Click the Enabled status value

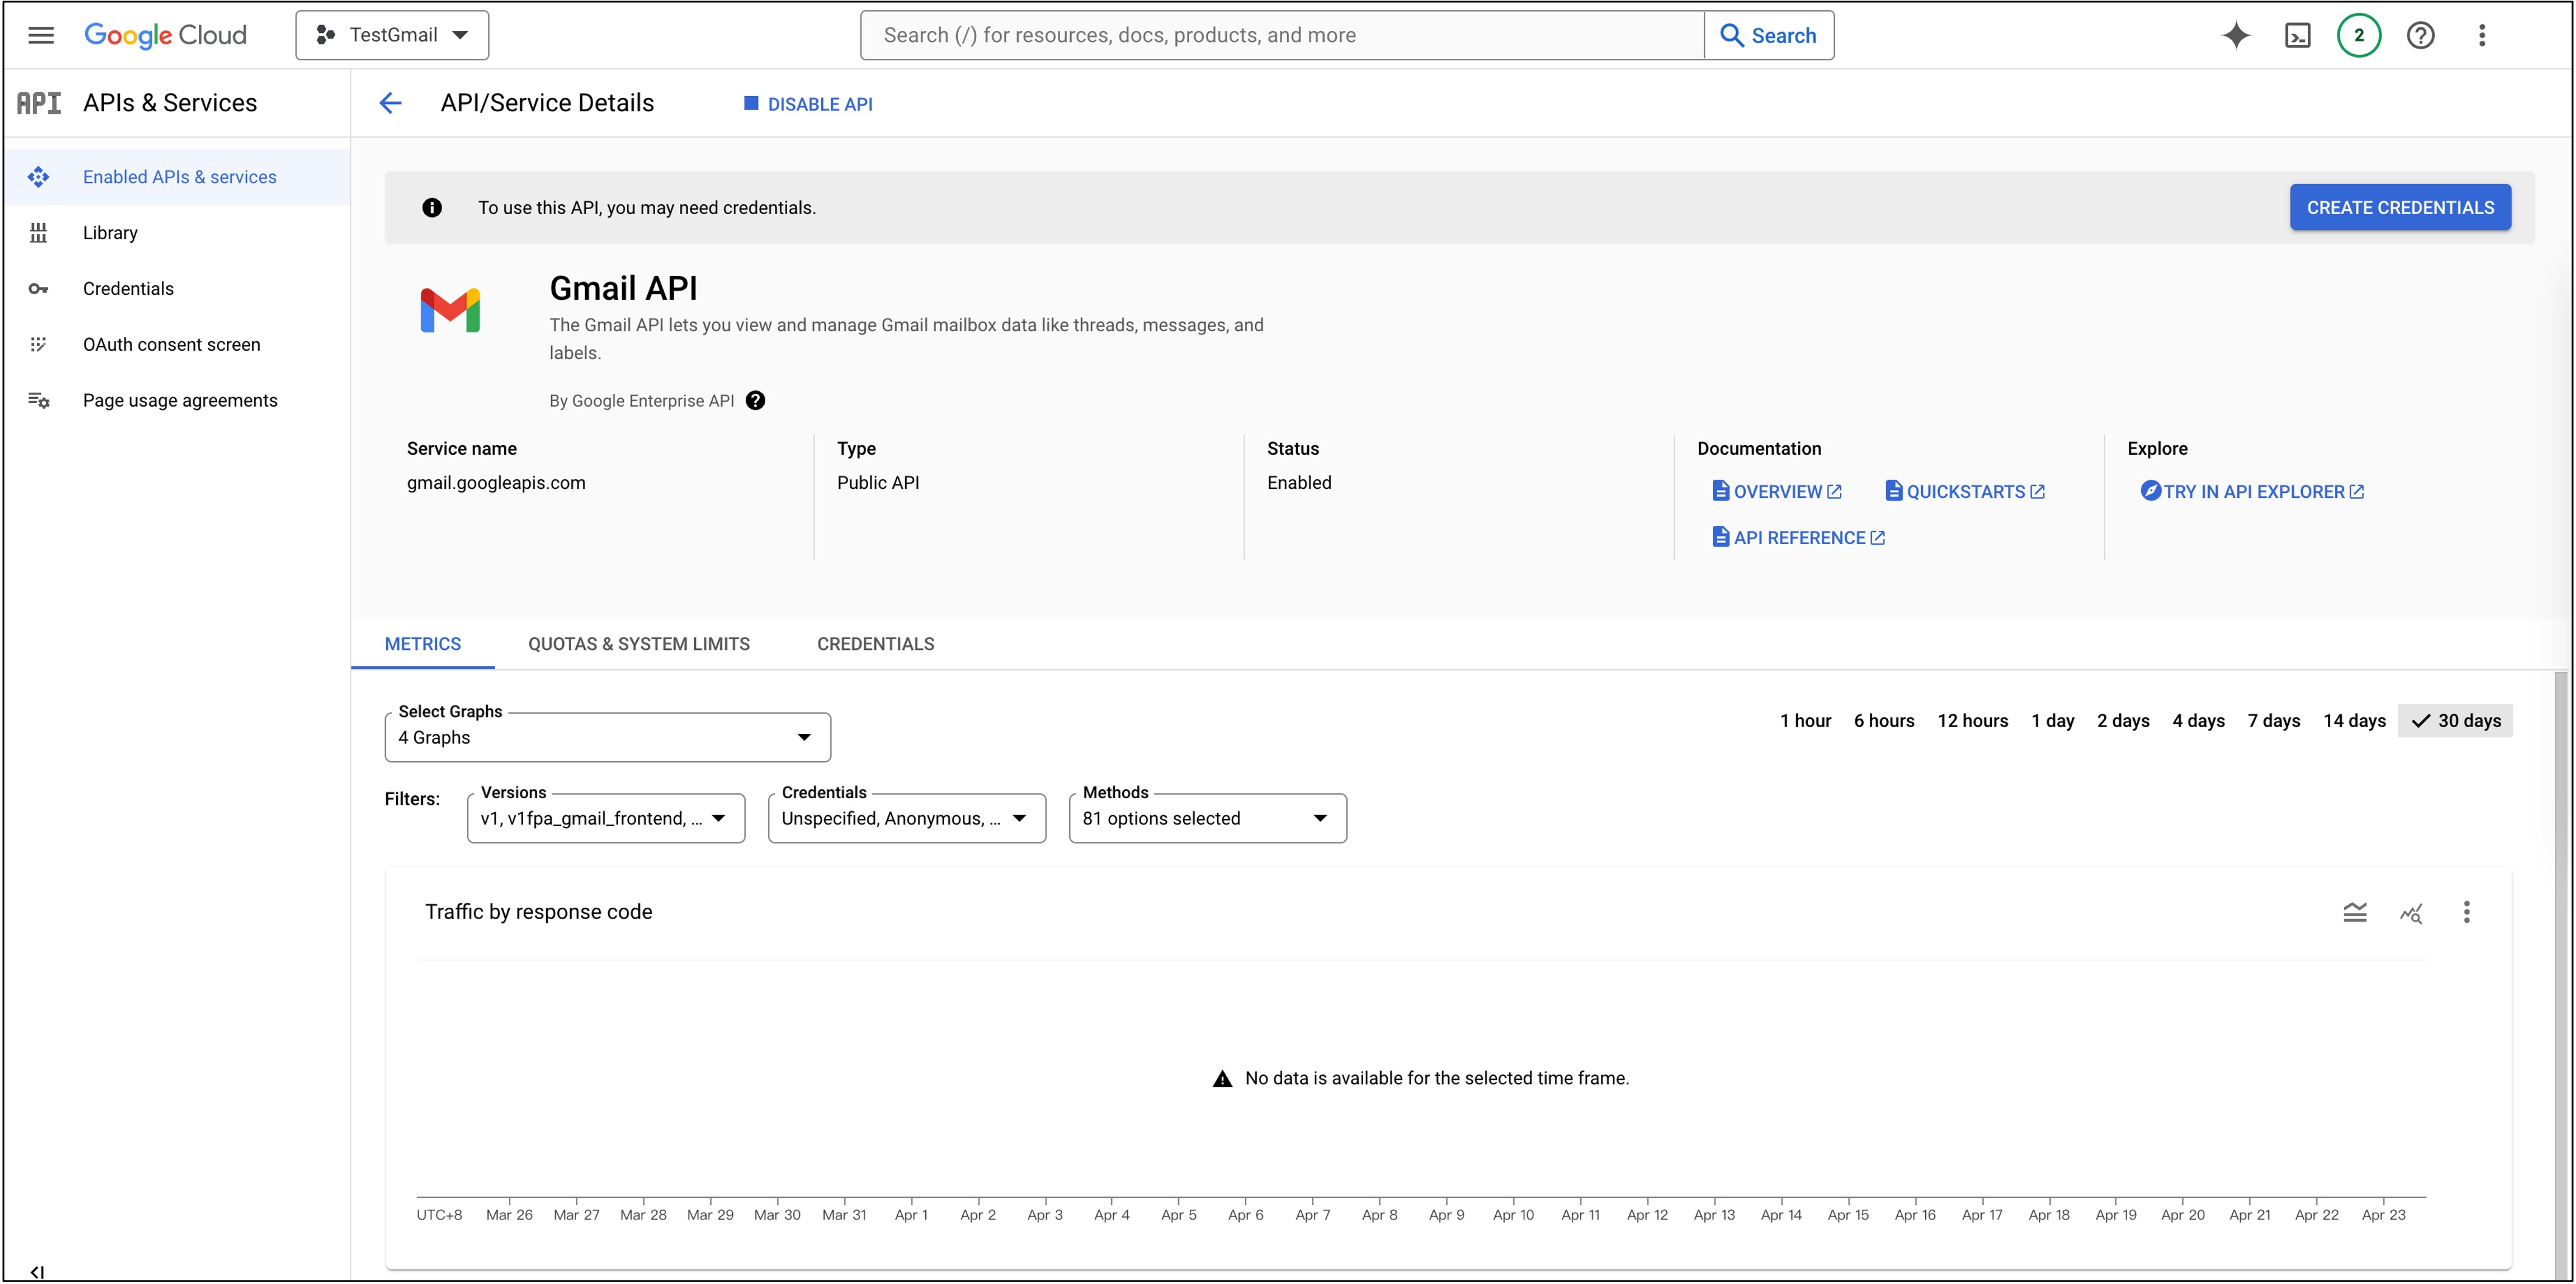click(x=1299, y=483)
